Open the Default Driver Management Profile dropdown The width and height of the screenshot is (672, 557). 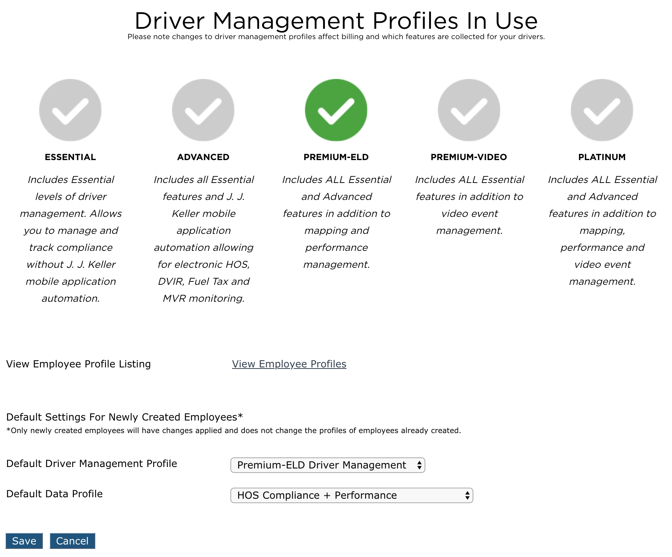pyautogui.click(x=328, y=465)
